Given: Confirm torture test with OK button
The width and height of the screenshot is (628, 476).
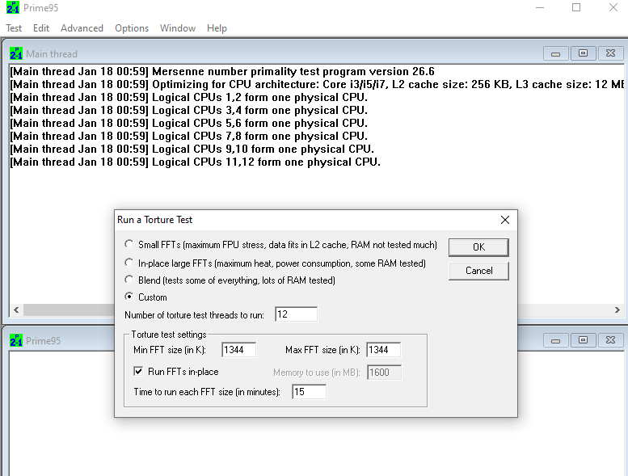Looking at the screenshot, I should pyautogui.click(x=478, y=247).
